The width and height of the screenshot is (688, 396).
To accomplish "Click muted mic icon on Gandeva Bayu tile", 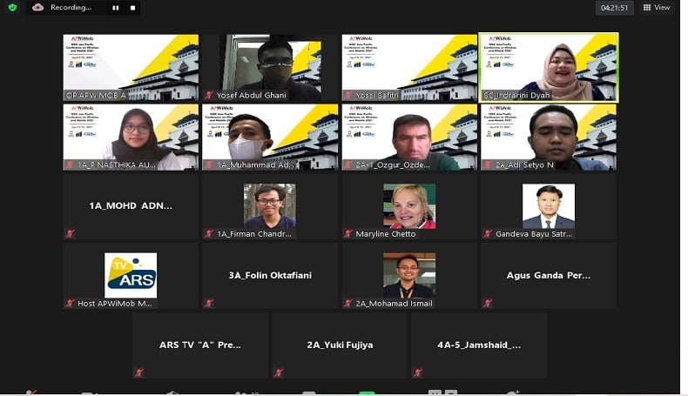I will coord(488,233).
